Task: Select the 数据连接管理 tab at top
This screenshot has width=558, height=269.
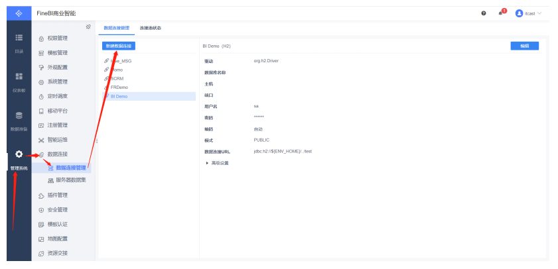Action: [116, 28]
